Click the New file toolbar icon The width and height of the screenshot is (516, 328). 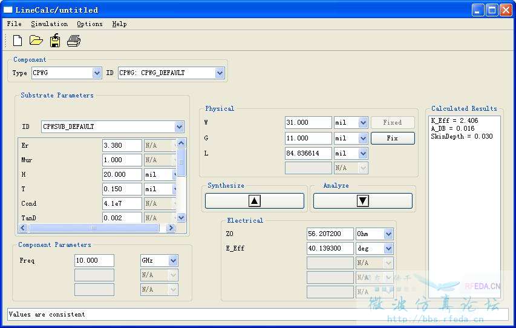tap(18, 41)
